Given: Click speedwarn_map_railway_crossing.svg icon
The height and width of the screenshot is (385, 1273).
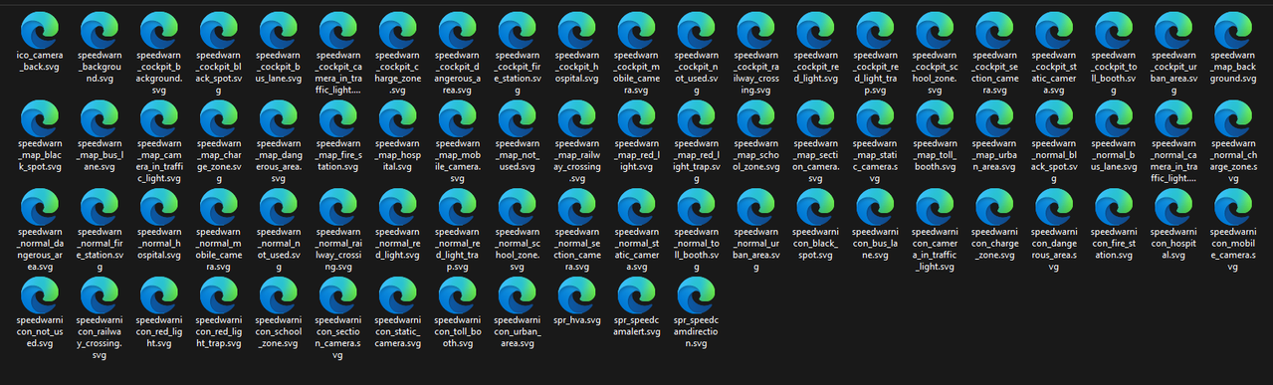Looking at the screenshot, I should click(x=577, y=118).
